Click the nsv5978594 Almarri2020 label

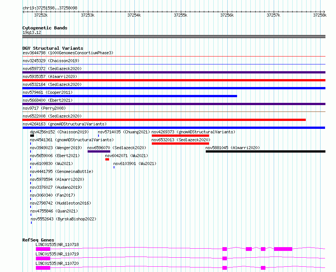[57, 179]
